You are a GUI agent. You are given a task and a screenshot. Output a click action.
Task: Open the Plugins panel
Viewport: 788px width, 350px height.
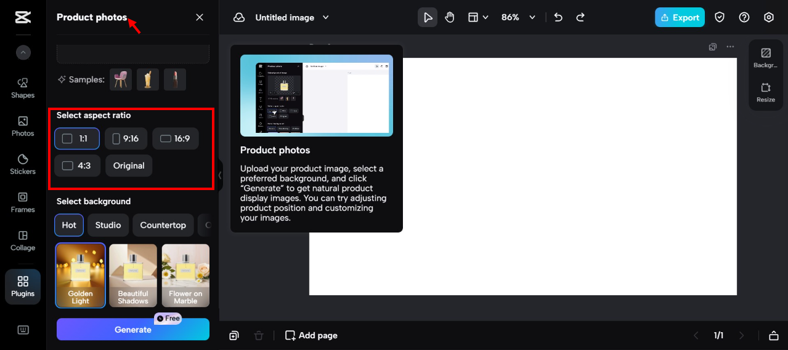coord(23,287)
